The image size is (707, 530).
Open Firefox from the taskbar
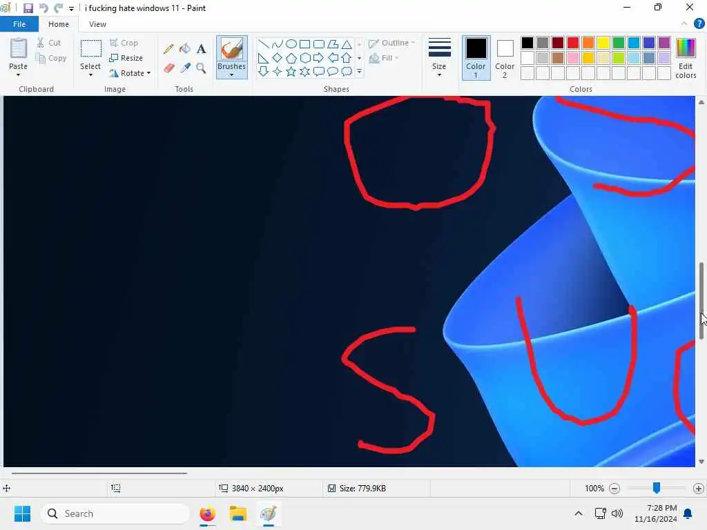tap(207, 513)
